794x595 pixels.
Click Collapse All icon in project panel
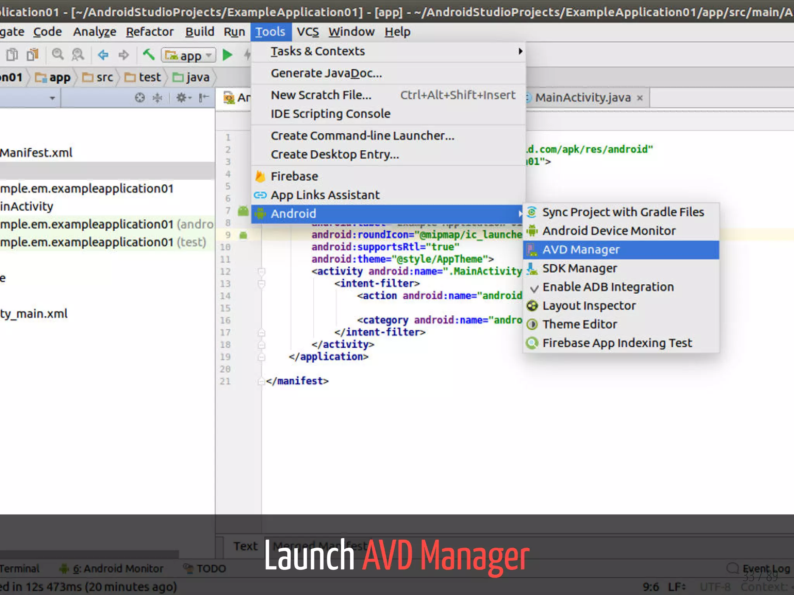click(157, 98)
